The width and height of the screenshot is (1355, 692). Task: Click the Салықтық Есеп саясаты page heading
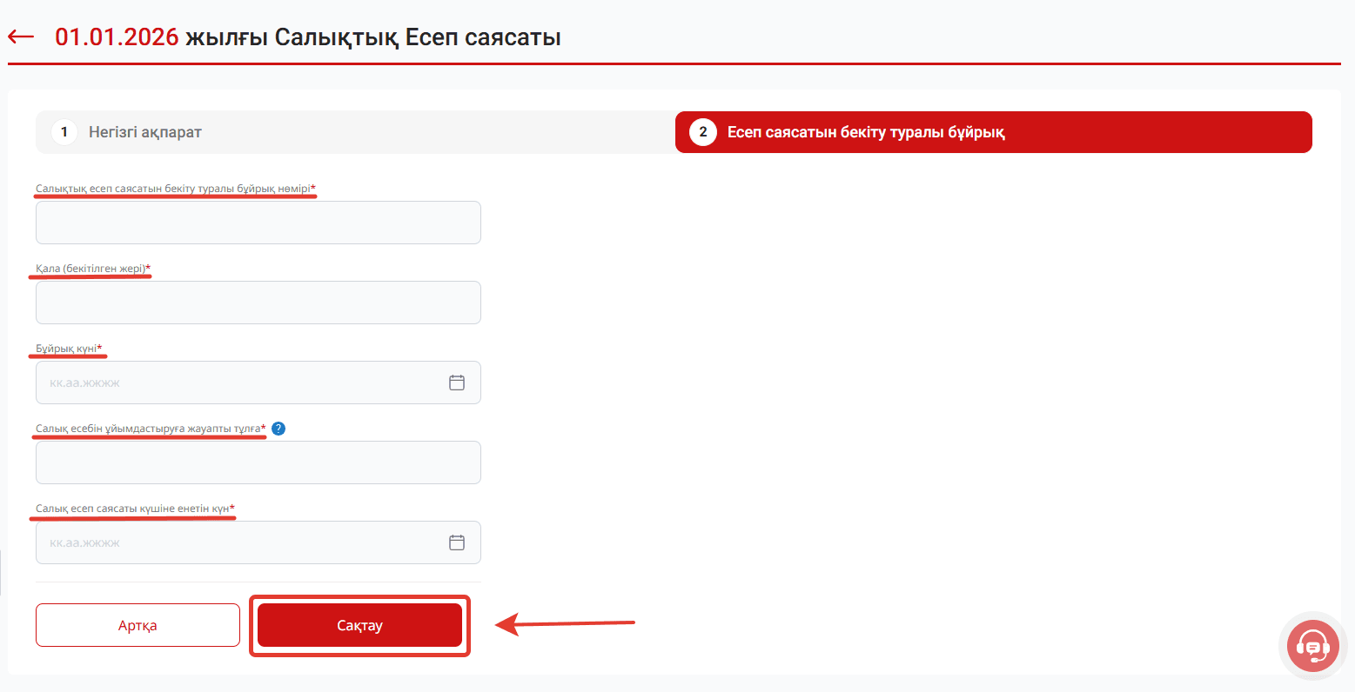coord(308,37)
